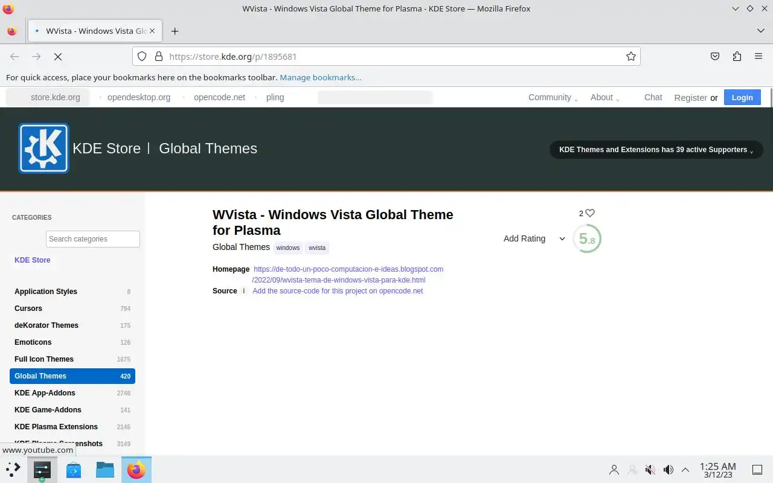Click the Register link
773x483 pixels.
[x=690, y=98]
